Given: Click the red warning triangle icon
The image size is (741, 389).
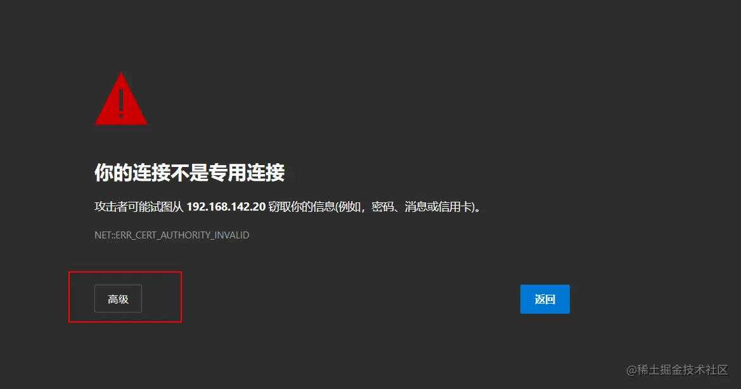Looking at the screenshot, I should (x=121, y=99).
